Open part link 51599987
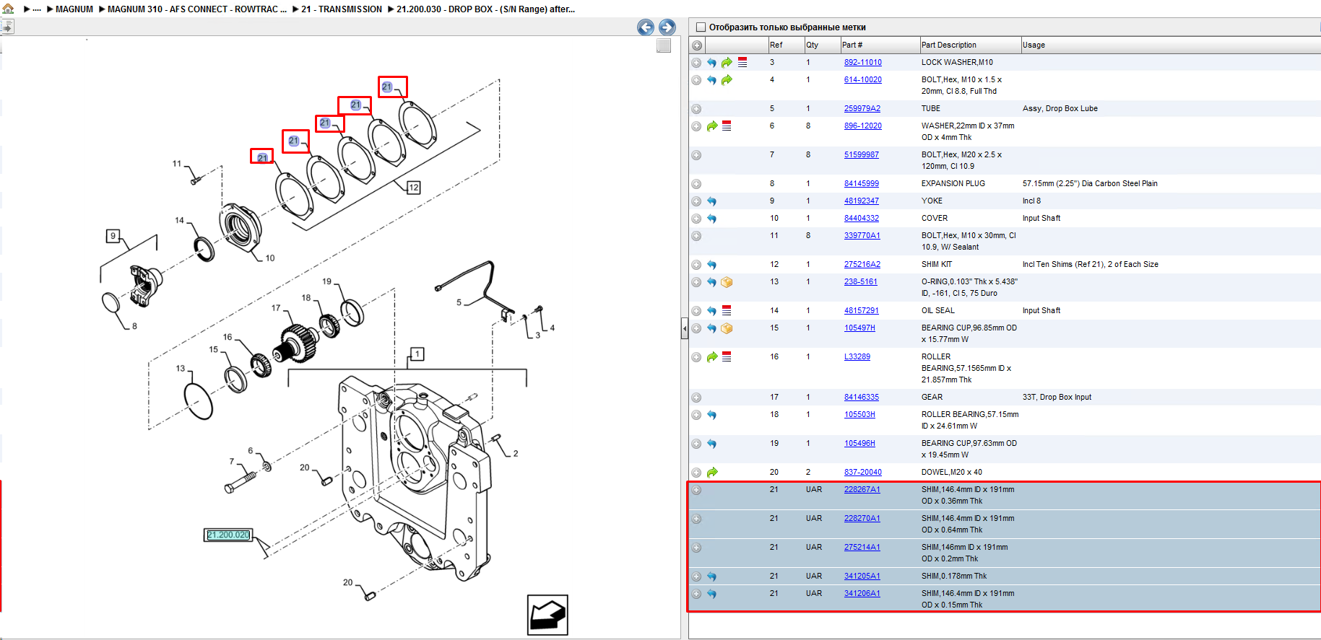This screenshot has width=1321, height=640. pos(862,155)
